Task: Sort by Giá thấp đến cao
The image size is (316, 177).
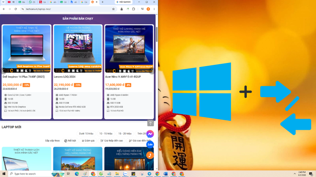Action: point(112,141)
